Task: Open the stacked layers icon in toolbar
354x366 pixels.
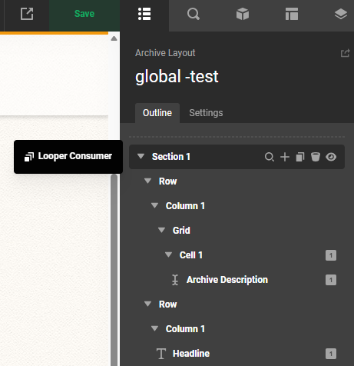Action: click(341, 14)
